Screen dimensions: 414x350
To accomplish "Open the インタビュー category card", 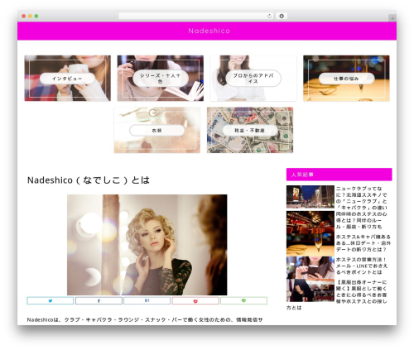I will coord(68,78).
